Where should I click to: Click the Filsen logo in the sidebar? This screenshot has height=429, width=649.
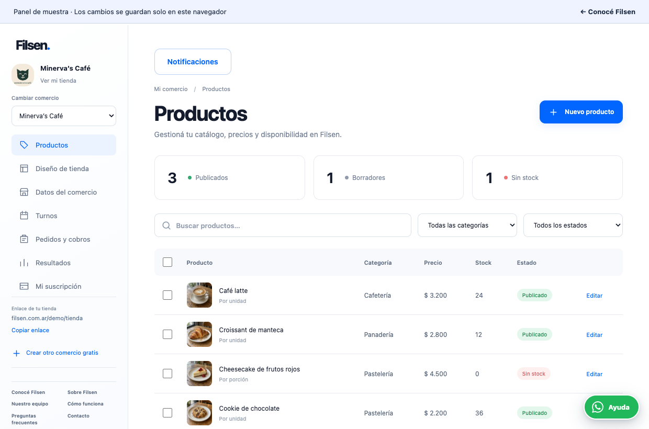point(33,46)
